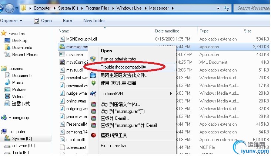Choose Troubleshoot compatibility
The image size is (271, 157).
[123, 67]
